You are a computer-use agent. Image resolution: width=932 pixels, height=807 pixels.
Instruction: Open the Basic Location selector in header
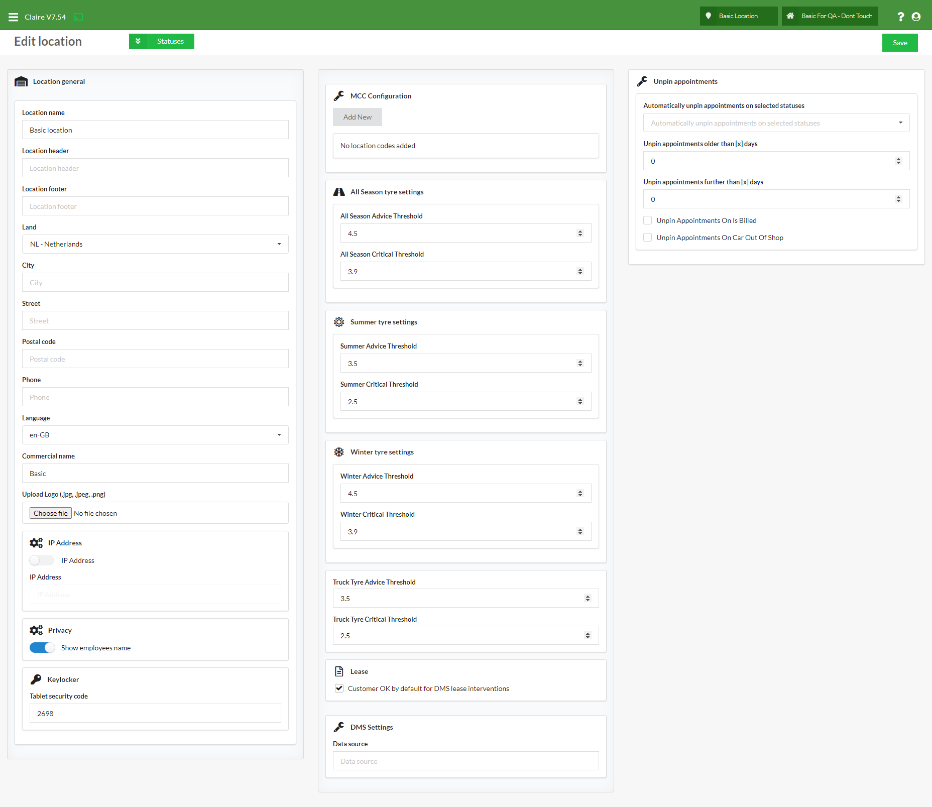[738, 16]
